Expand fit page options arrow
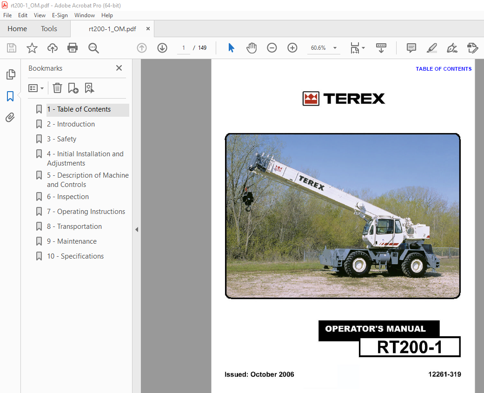This screenshot has width=484, height=393. click(x=363, y=48)
